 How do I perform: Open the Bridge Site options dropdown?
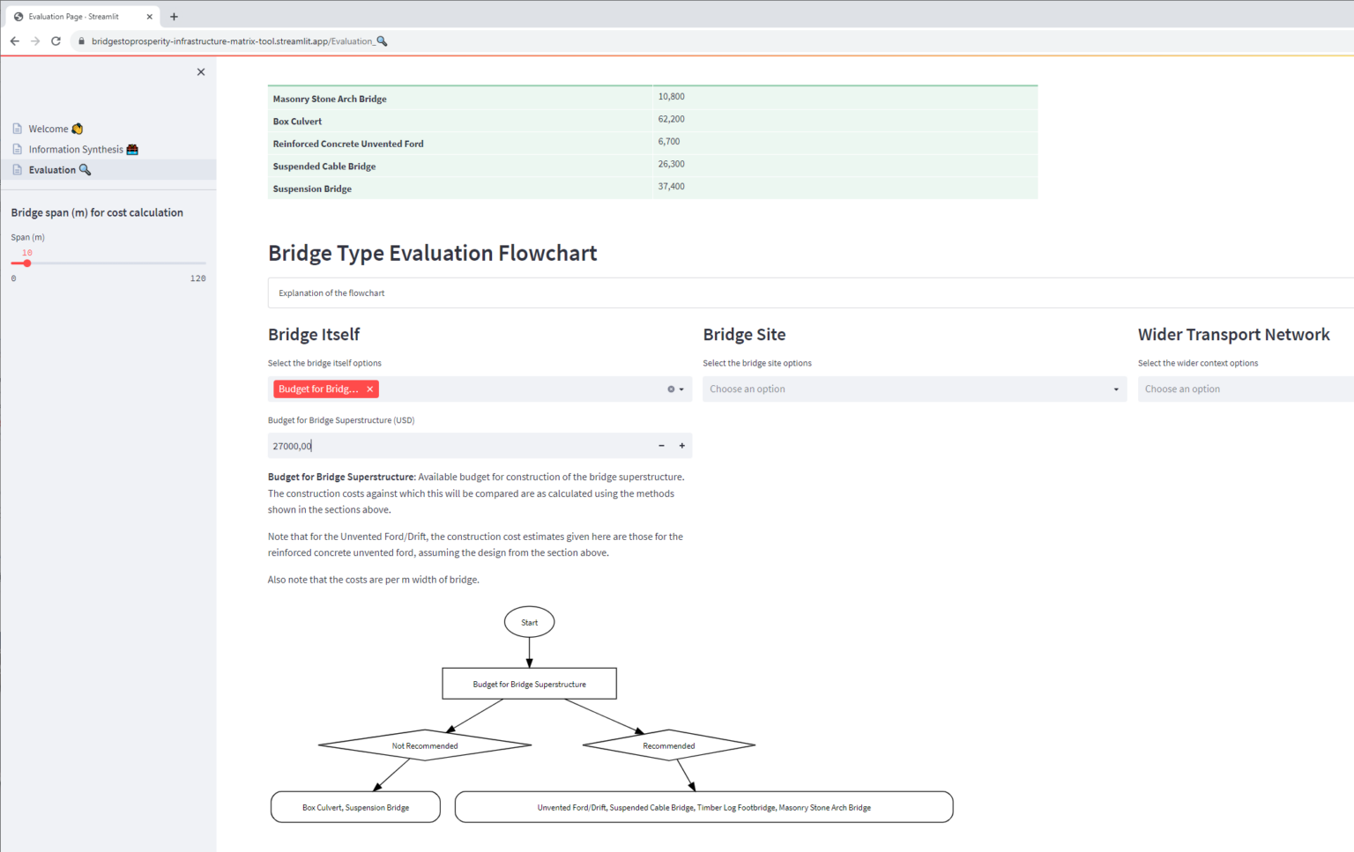pyautogui.click(x=913, y=389)
